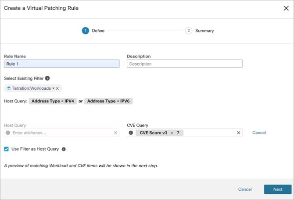294x200 pixels.
Task: Click Cancel in the dialog footer
Action: click(245, 189)
